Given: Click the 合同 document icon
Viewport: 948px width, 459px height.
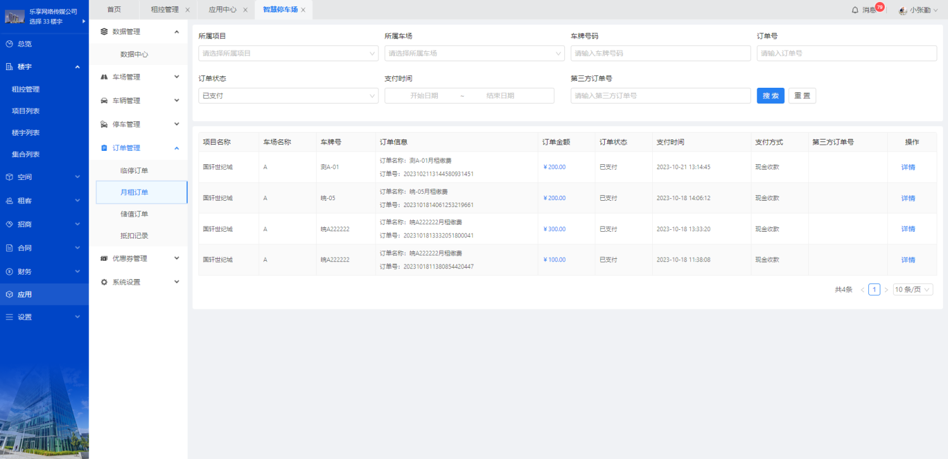Looking at the screenshot, I should click(x=9, y=248).
